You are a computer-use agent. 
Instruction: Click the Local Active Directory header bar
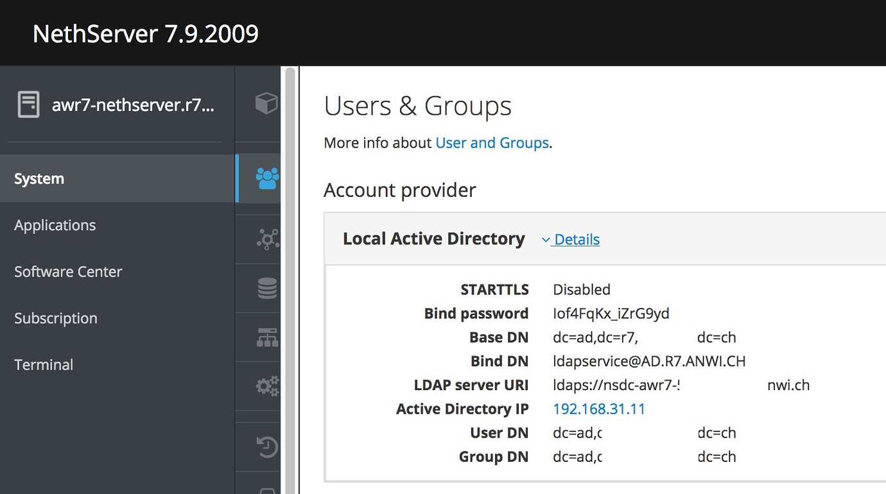(433, 238)
